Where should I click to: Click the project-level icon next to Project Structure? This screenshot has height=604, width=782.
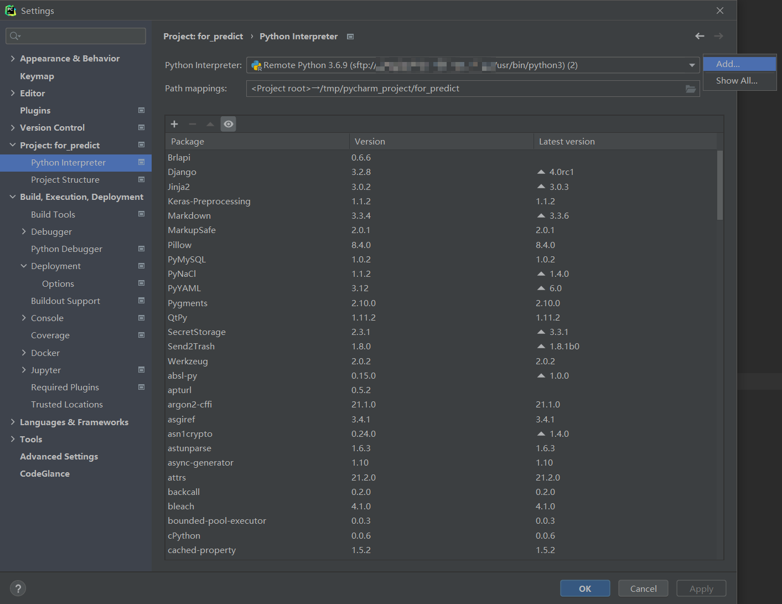141,179
